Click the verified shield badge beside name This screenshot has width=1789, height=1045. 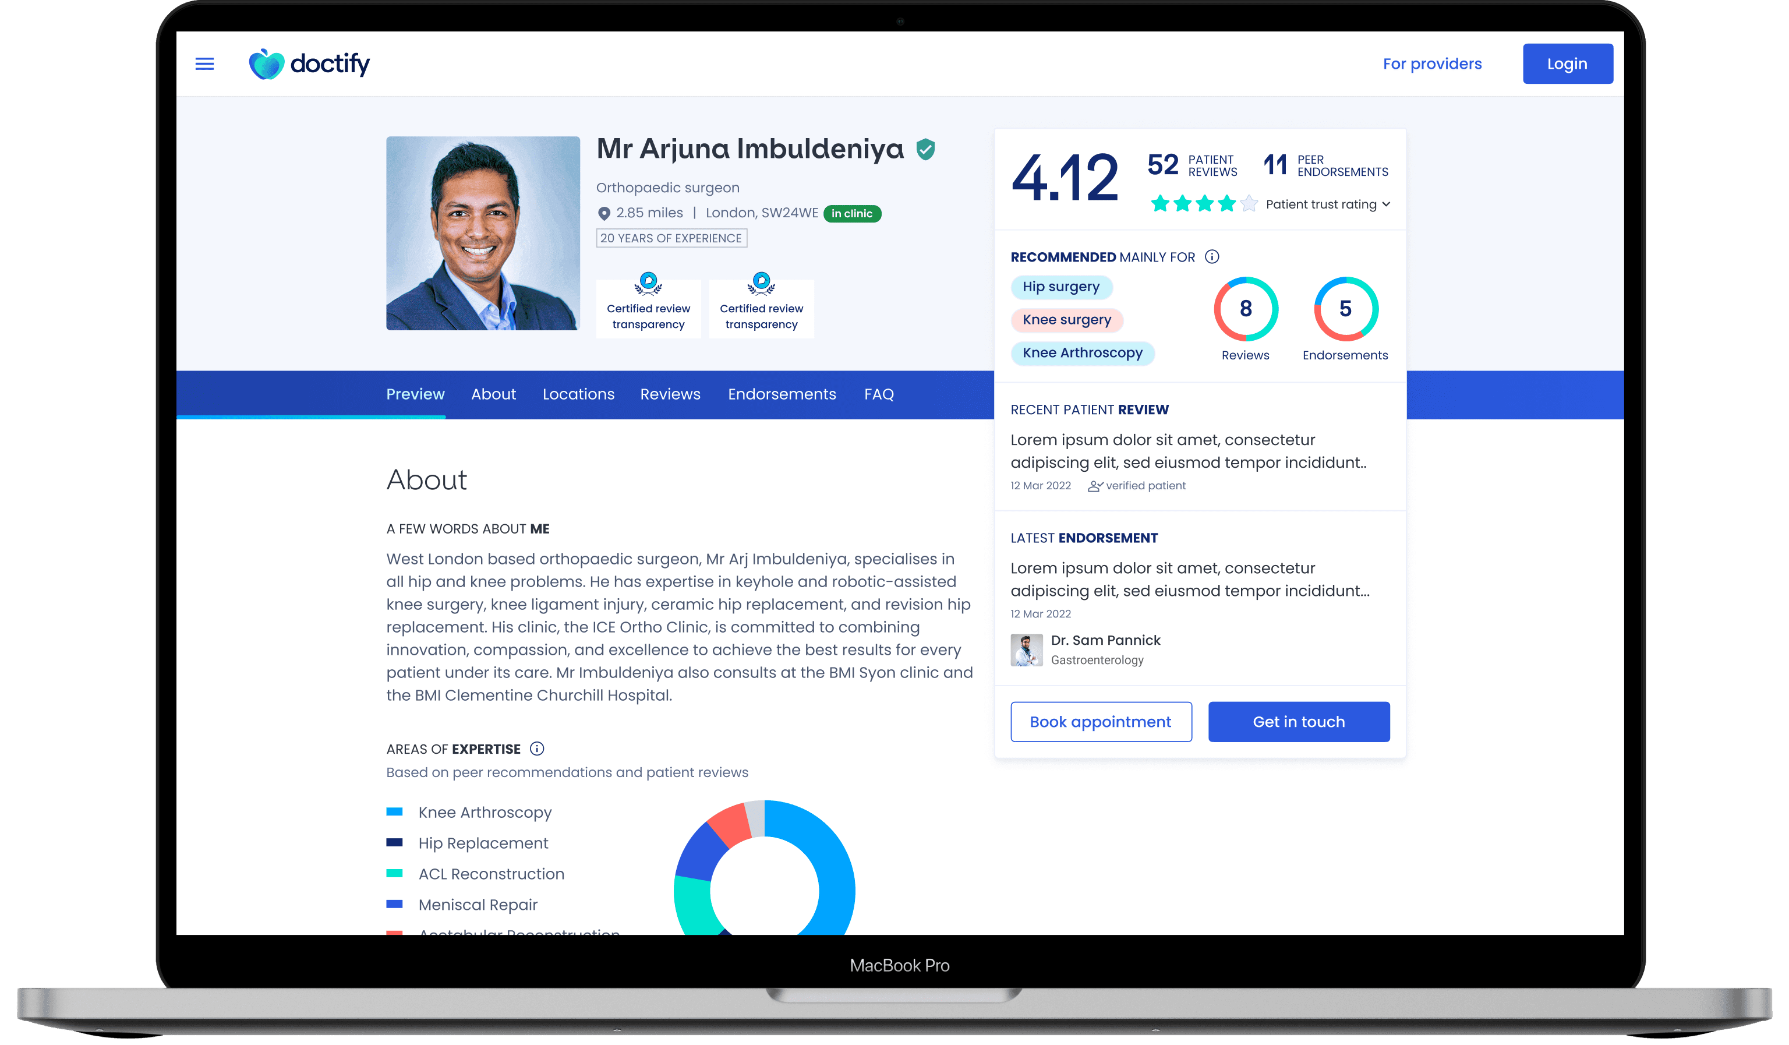925,149
